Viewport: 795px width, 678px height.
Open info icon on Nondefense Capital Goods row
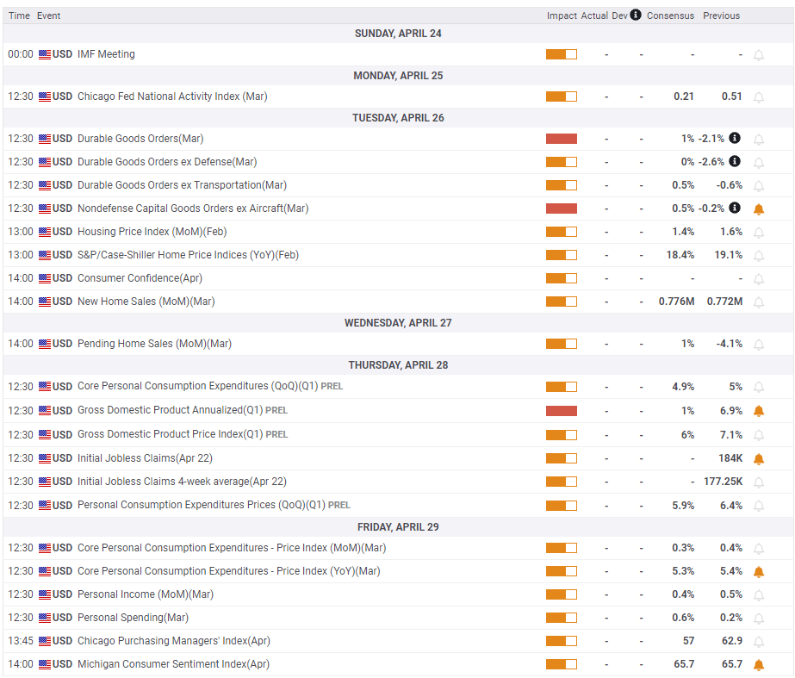734,208
